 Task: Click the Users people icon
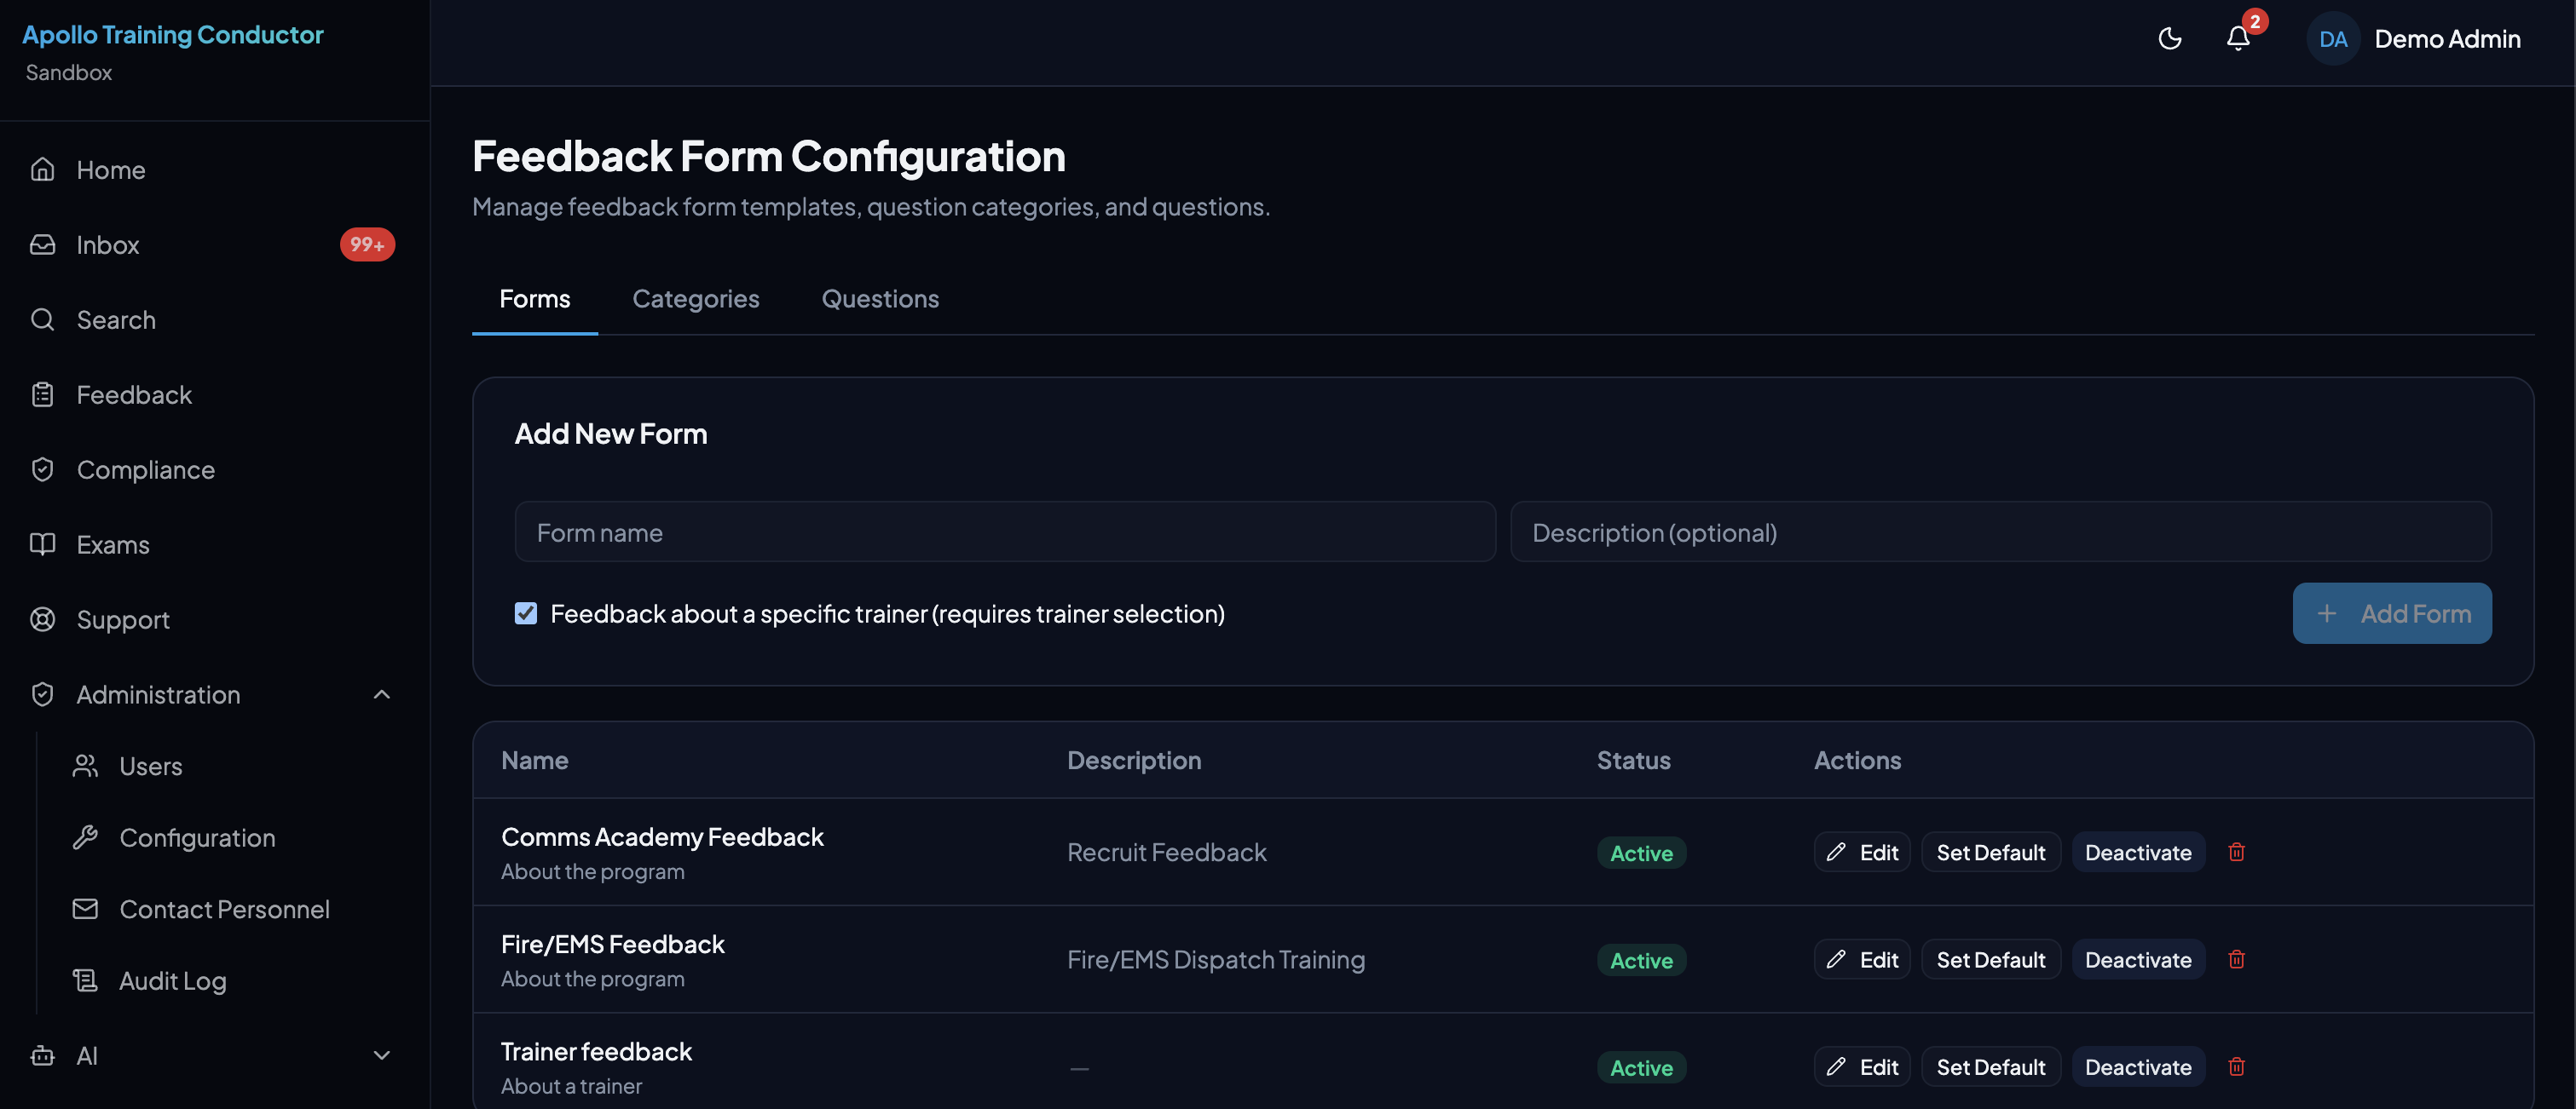coord(85,767)
